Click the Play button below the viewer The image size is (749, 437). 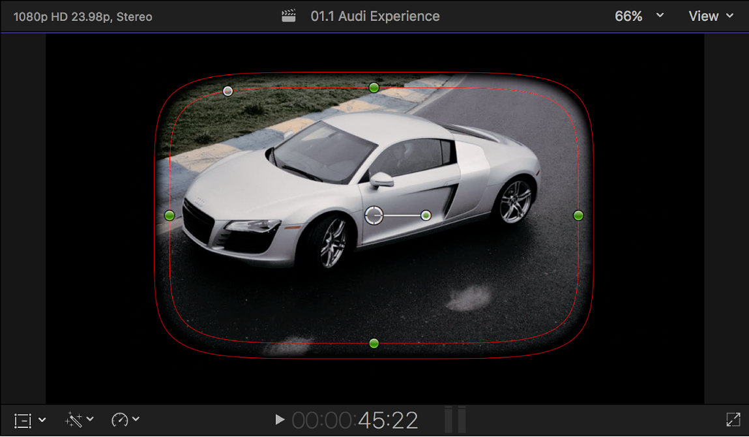(279, 419)
